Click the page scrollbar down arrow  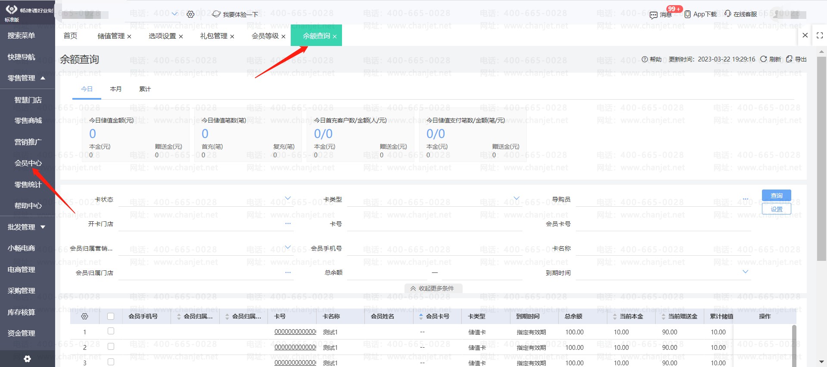click(x=821, y=362)
